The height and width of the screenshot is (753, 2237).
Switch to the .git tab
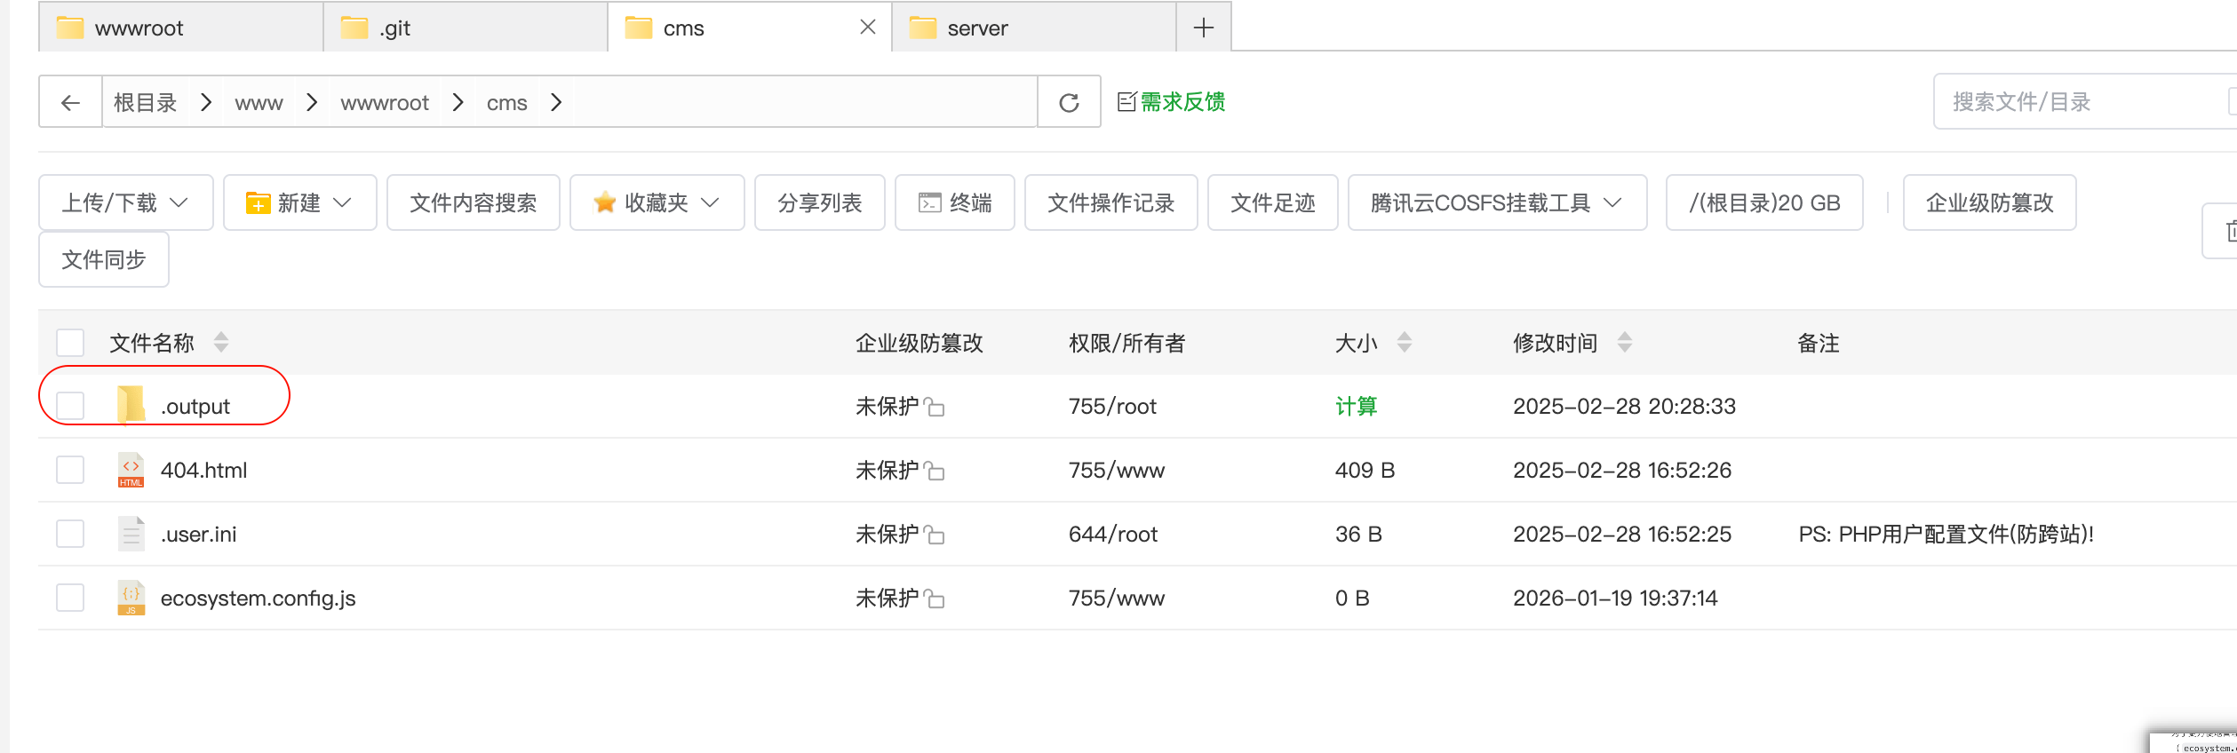click(466, 28)
